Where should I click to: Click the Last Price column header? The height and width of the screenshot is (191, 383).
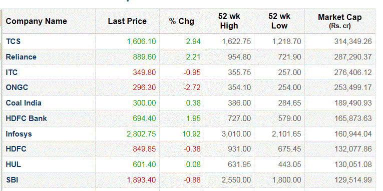(x=127, y=21)
